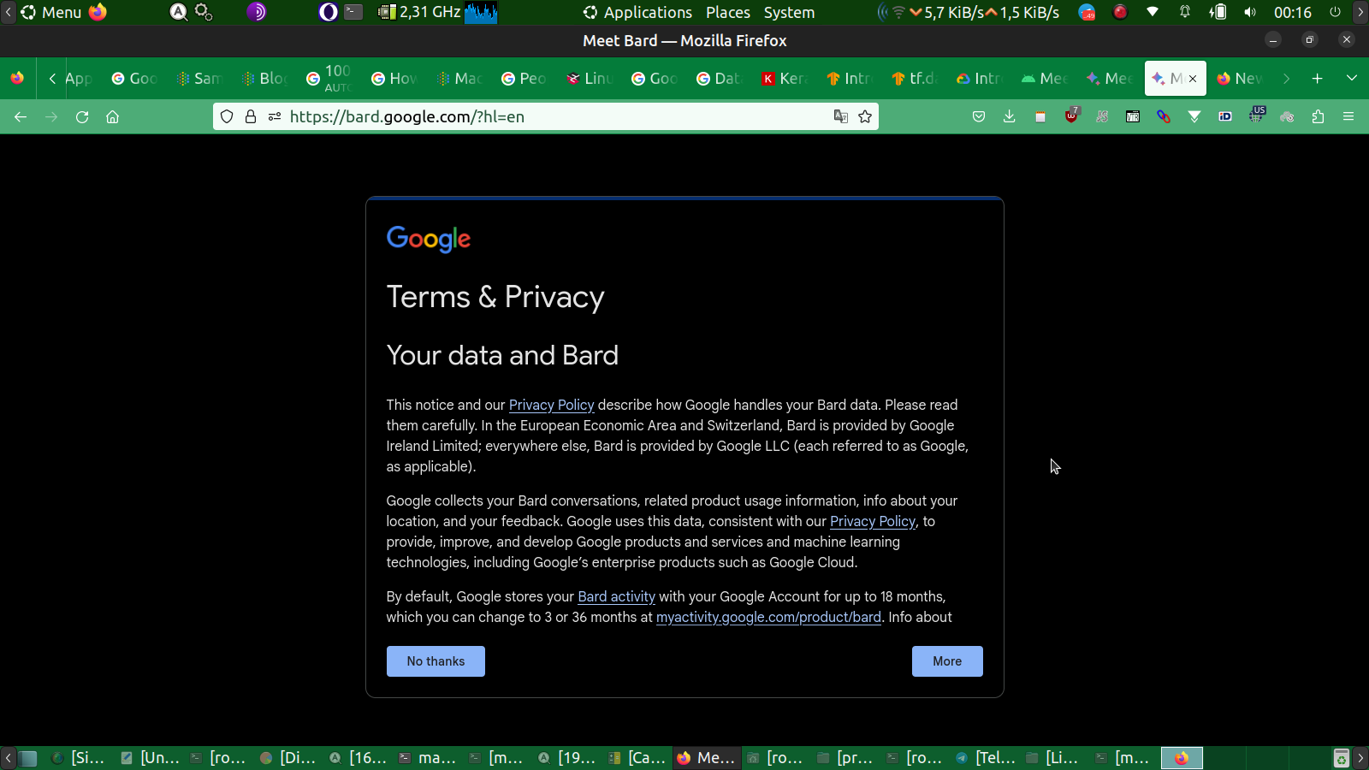Screen dimensions: 1369x770
Task: Click the URL address field
Action: (548, 117)
